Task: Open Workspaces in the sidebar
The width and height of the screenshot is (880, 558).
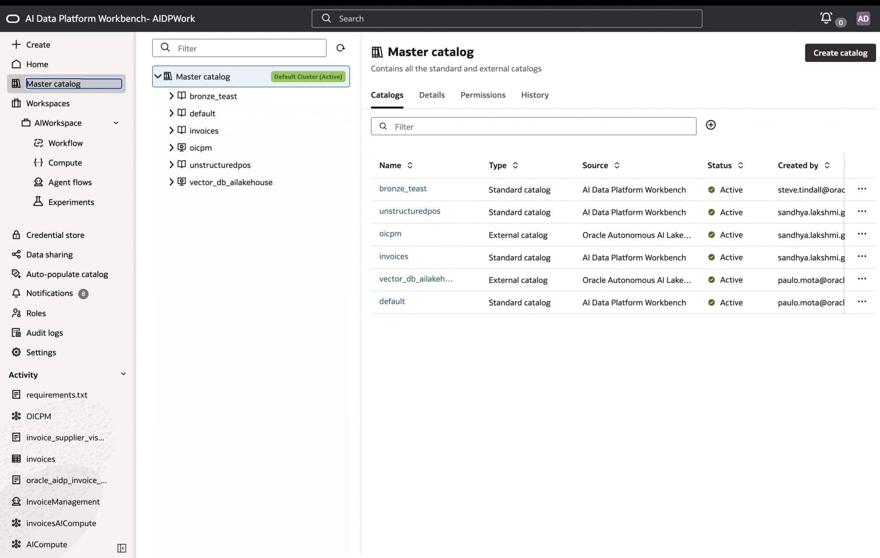Action: pos(48,103)
